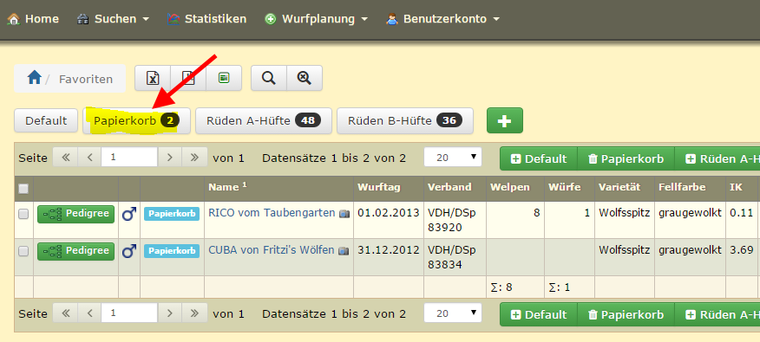Click the top green Papierkorb button

click(626, 158)
